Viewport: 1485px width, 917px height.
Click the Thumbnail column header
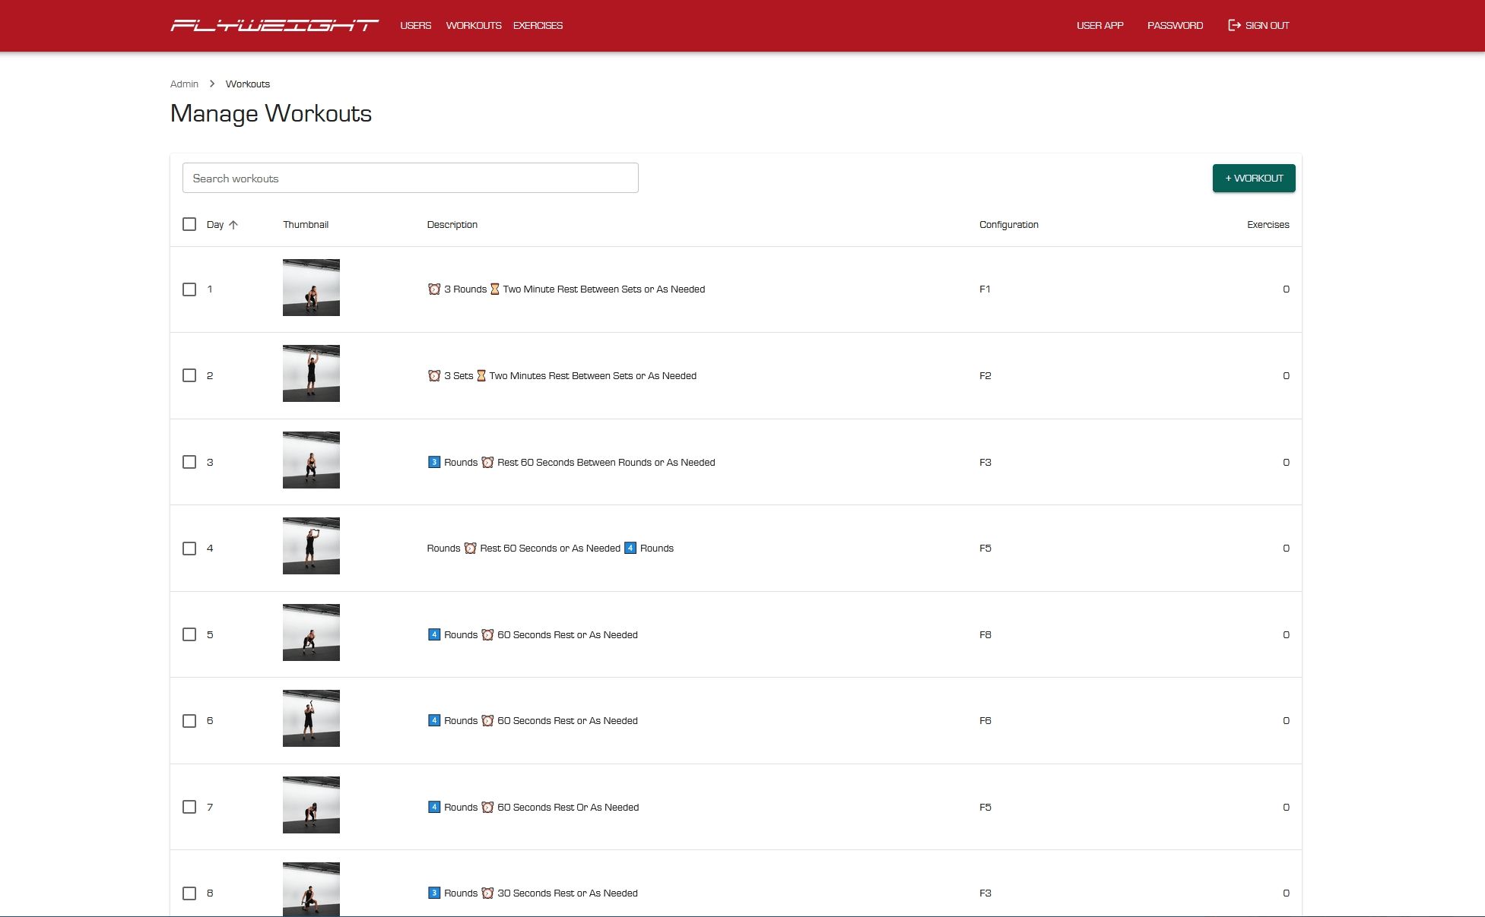[306, 225]
